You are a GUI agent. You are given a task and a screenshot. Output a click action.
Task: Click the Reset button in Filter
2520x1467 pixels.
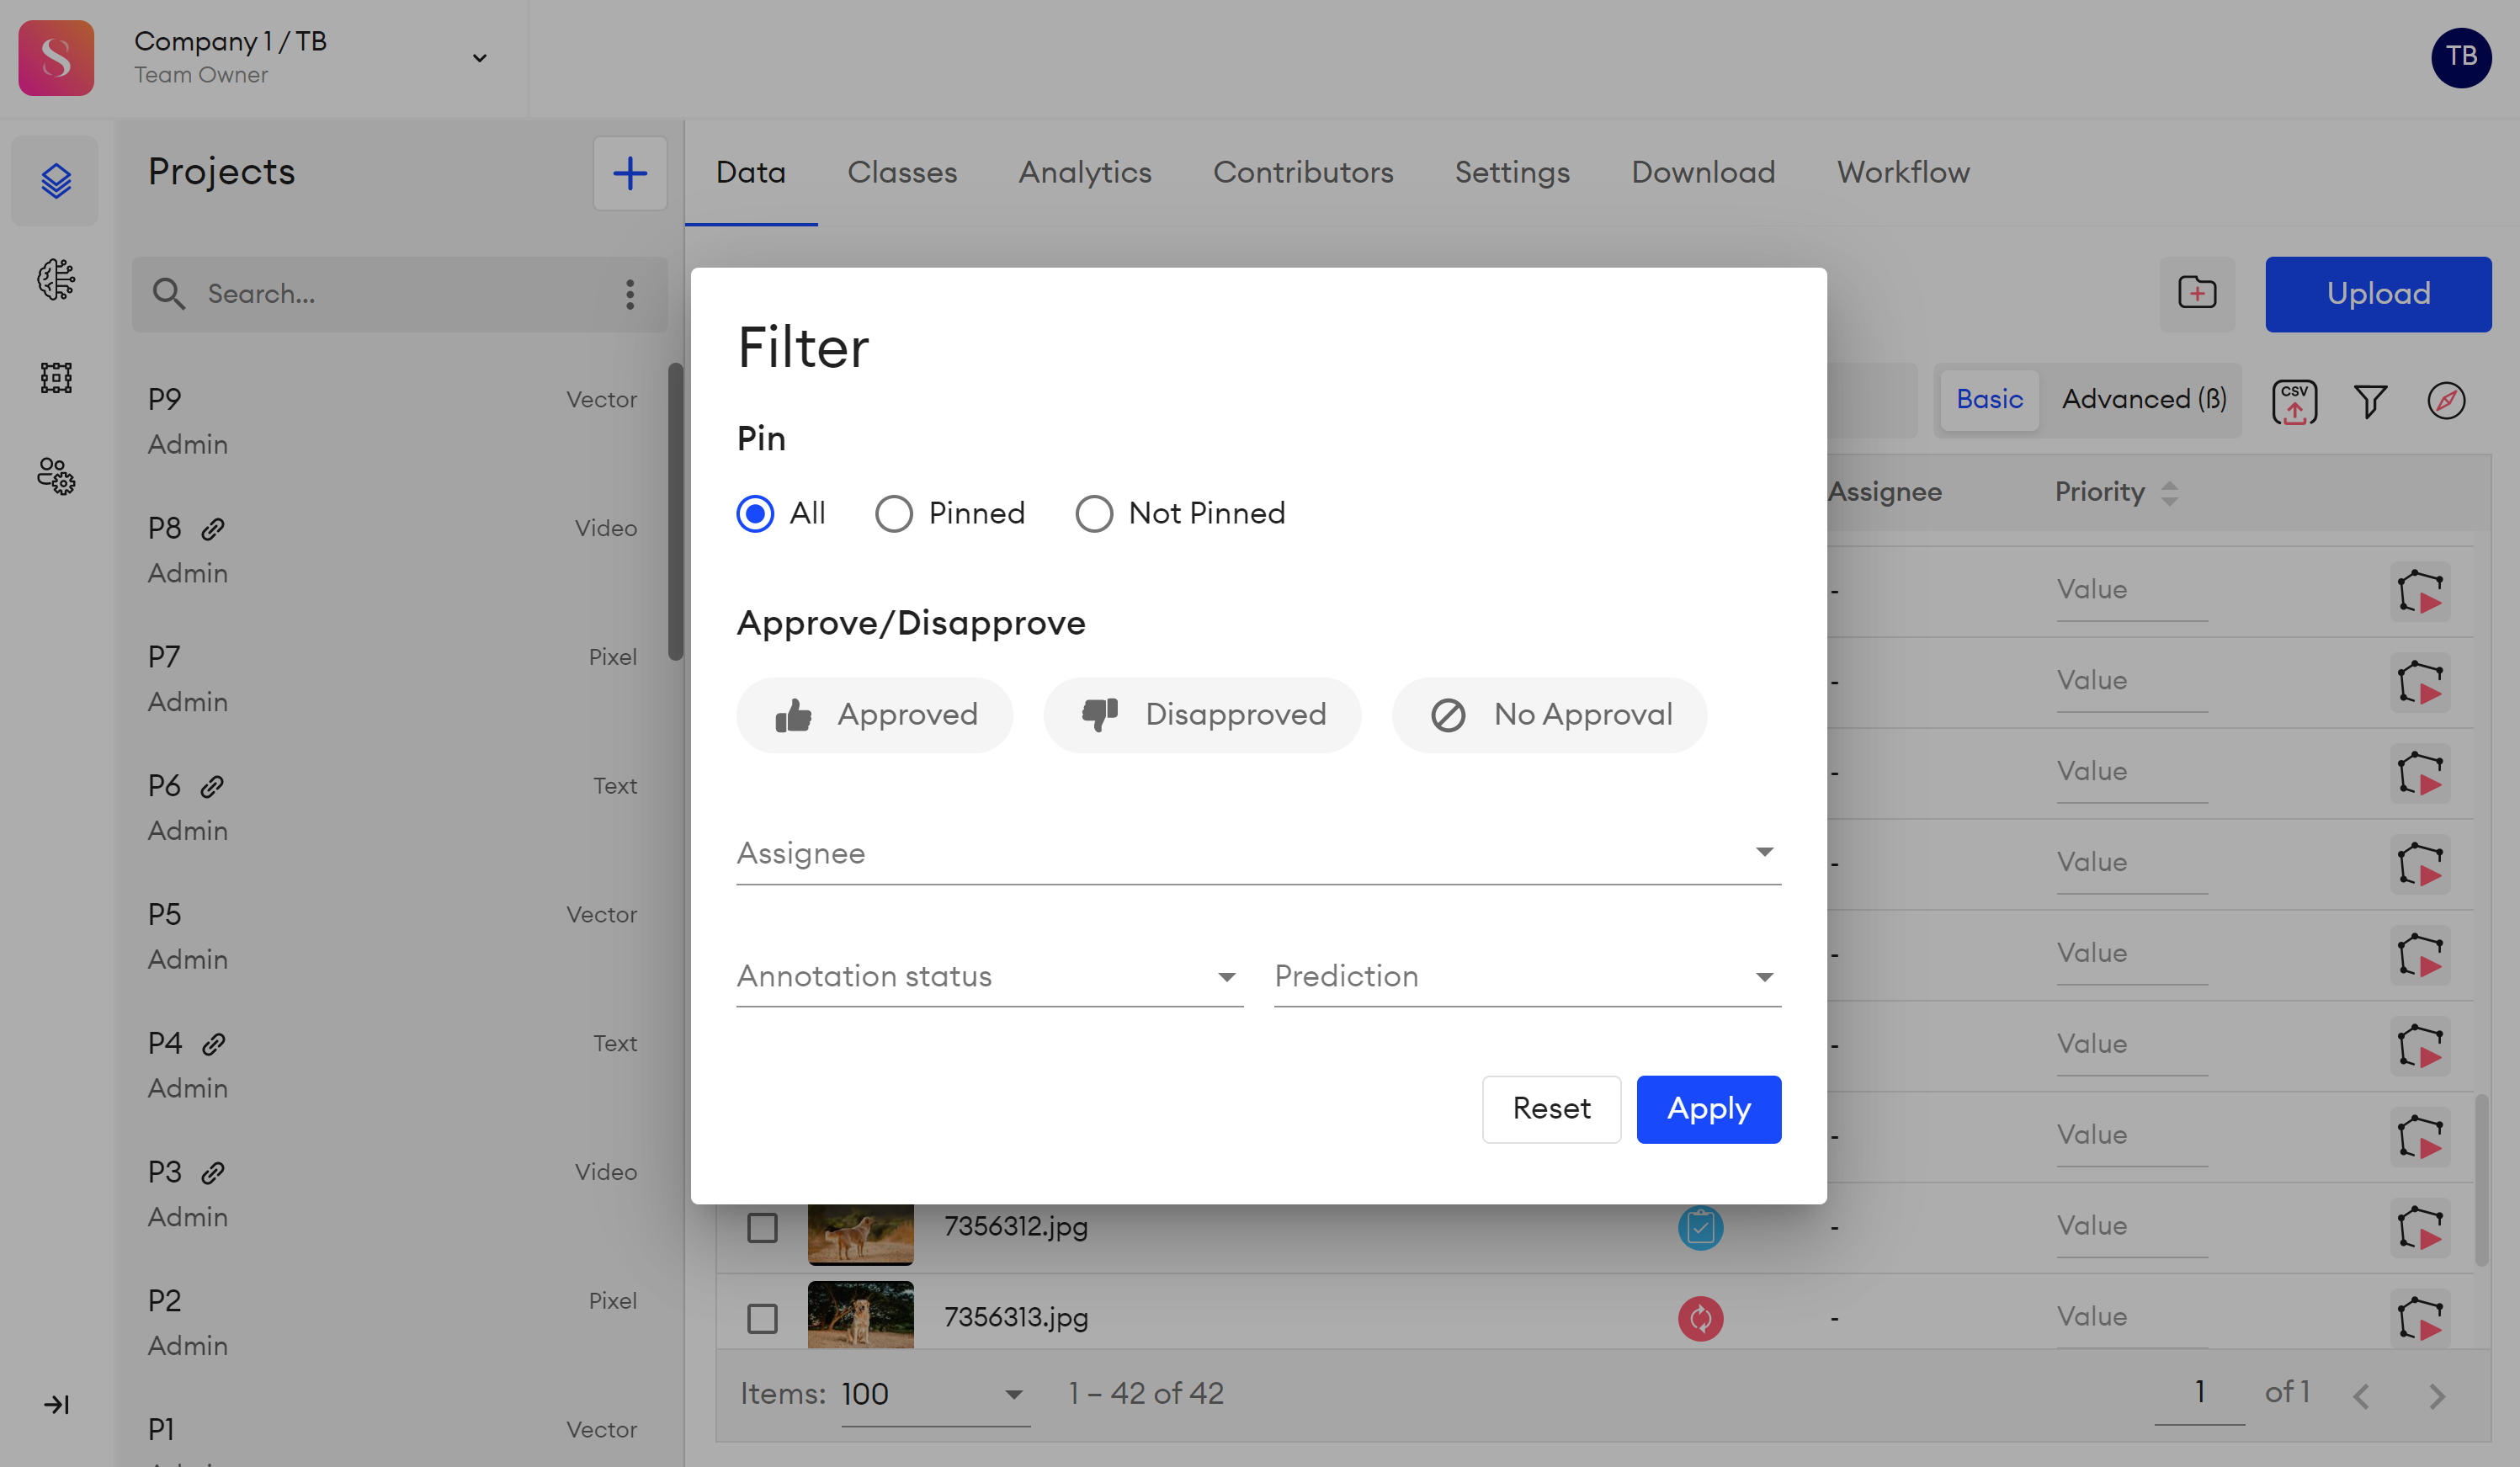pyautogui.click(x=1551, y=1110)
